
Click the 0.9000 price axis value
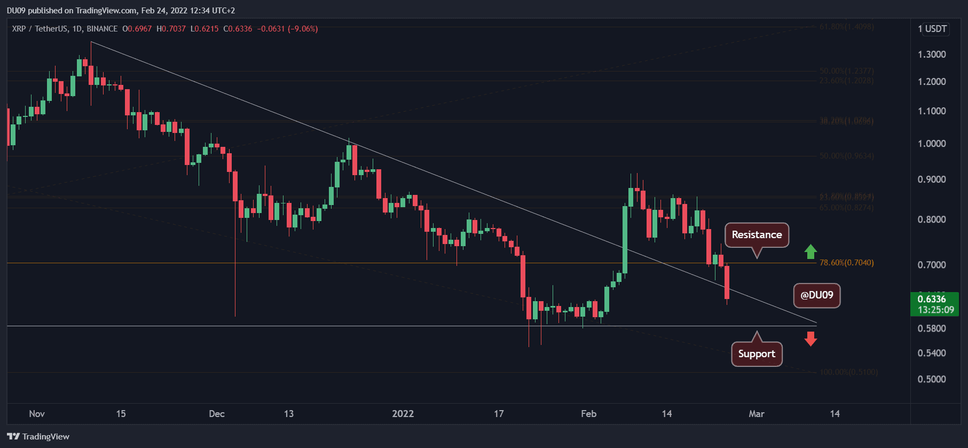click(932, 179)
